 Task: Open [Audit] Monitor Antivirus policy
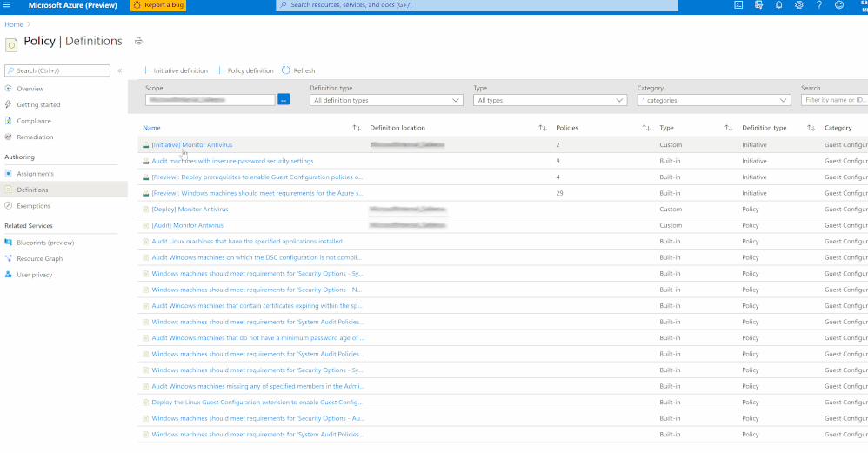coord(188,225)
